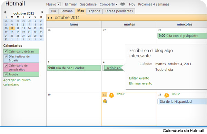Click Suscribirse in the toolbar
Screen dimensions: 207x134
[x=88, y=4]
